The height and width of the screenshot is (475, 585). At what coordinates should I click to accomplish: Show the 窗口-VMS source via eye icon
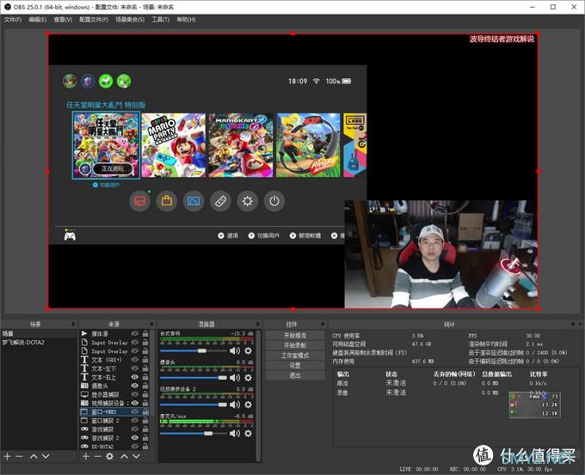pos(135,411)
